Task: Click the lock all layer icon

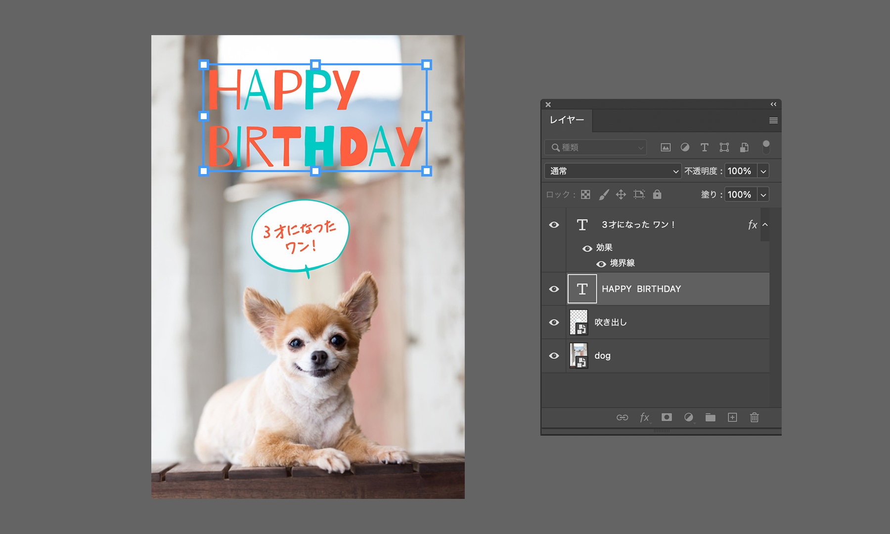Action: (x=657, y=194)
